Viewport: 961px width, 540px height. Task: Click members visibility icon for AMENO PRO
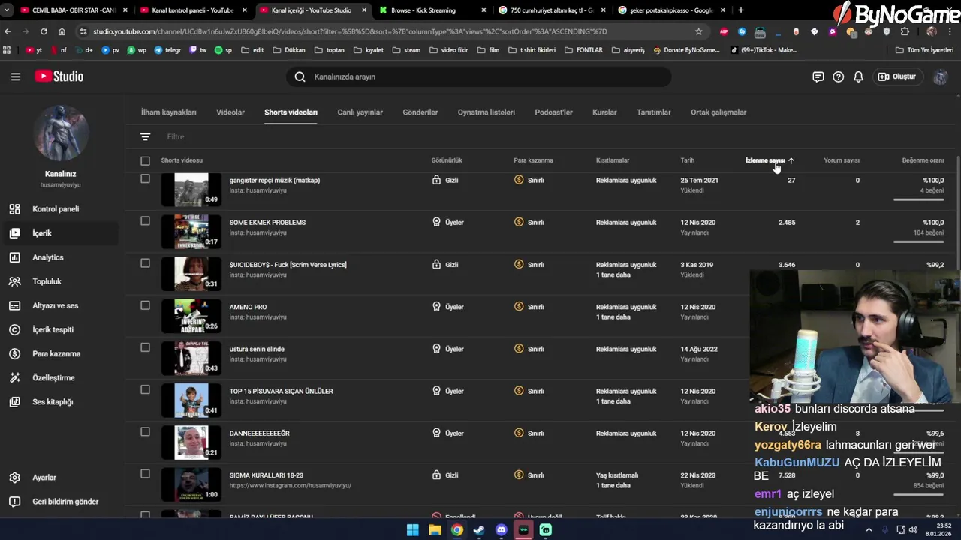[436, 306]
